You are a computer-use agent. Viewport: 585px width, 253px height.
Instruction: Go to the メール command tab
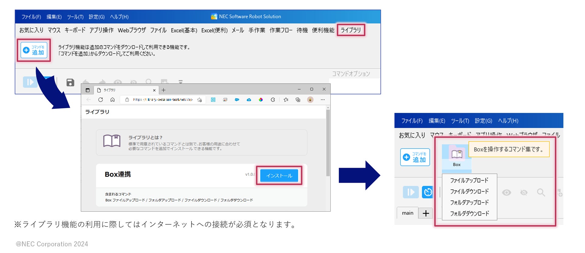click(x=238, y=30)
